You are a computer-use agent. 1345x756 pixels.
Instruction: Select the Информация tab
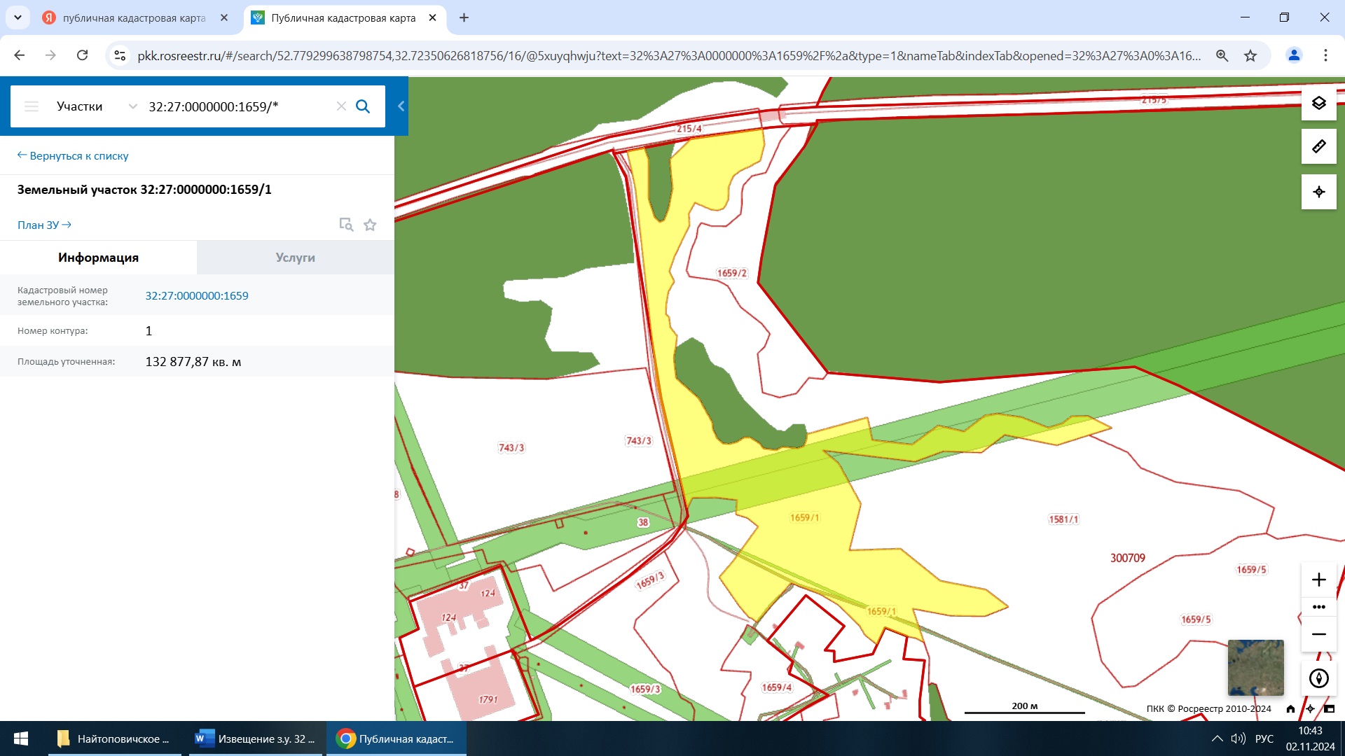98,258
